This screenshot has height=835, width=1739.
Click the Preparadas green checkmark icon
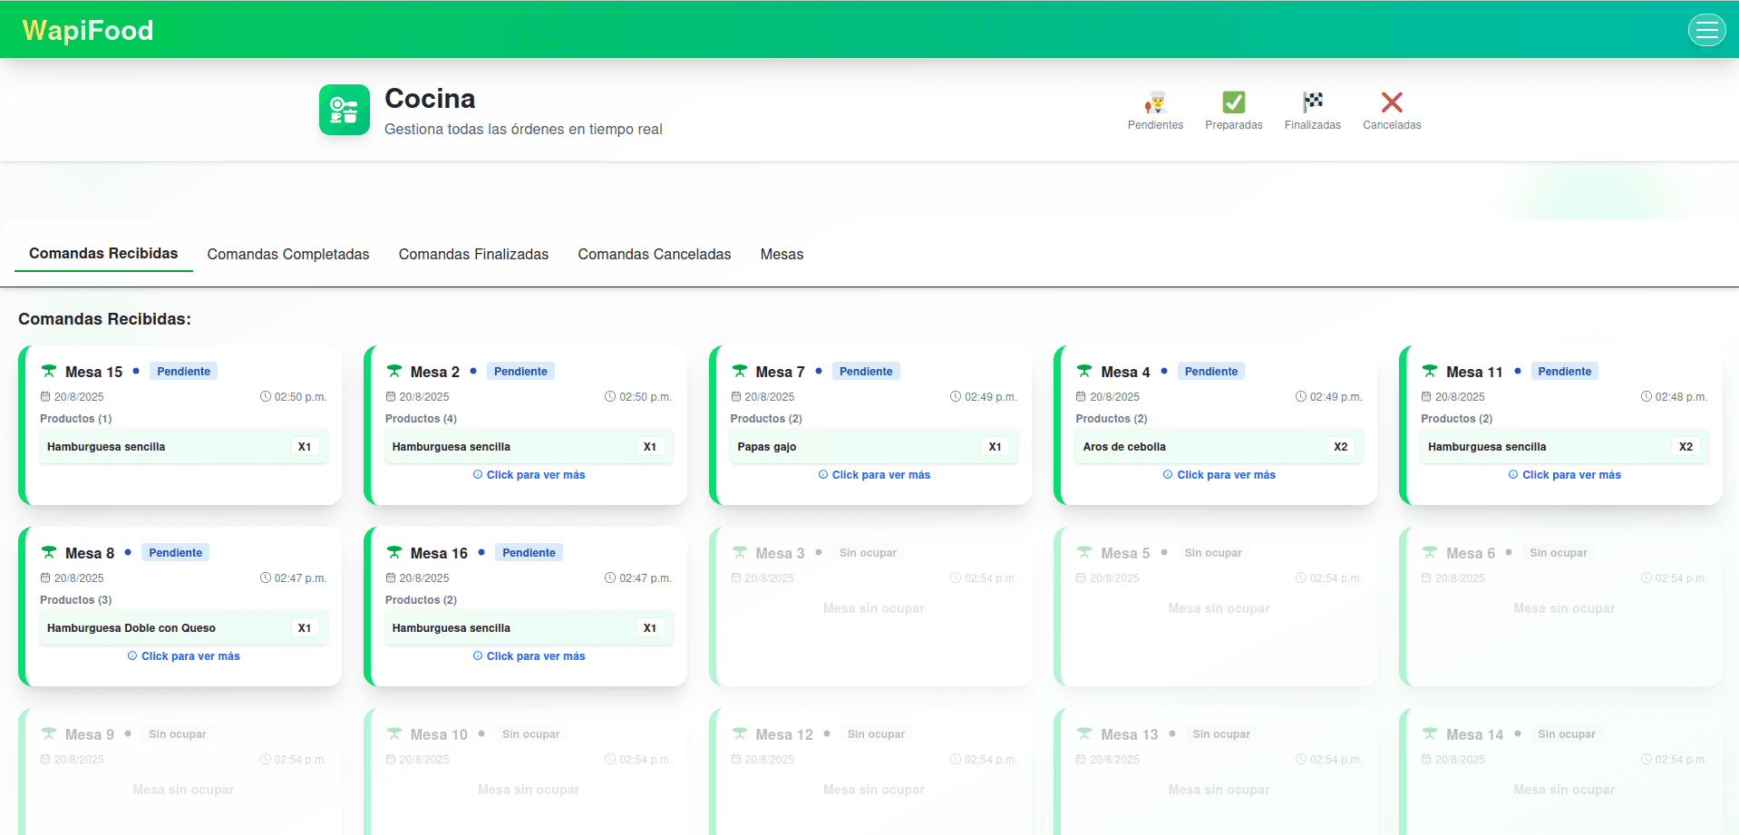pyautogui.click(x=1233, y=102)
